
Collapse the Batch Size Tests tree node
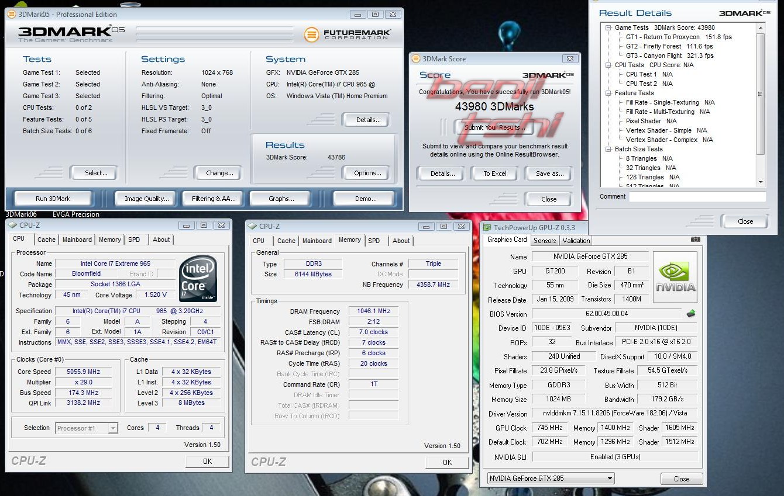pyautogui.click(x=609, y=149)
